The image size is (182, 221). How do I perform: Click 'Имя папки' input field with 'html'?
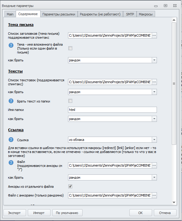(x=112, y=110)
